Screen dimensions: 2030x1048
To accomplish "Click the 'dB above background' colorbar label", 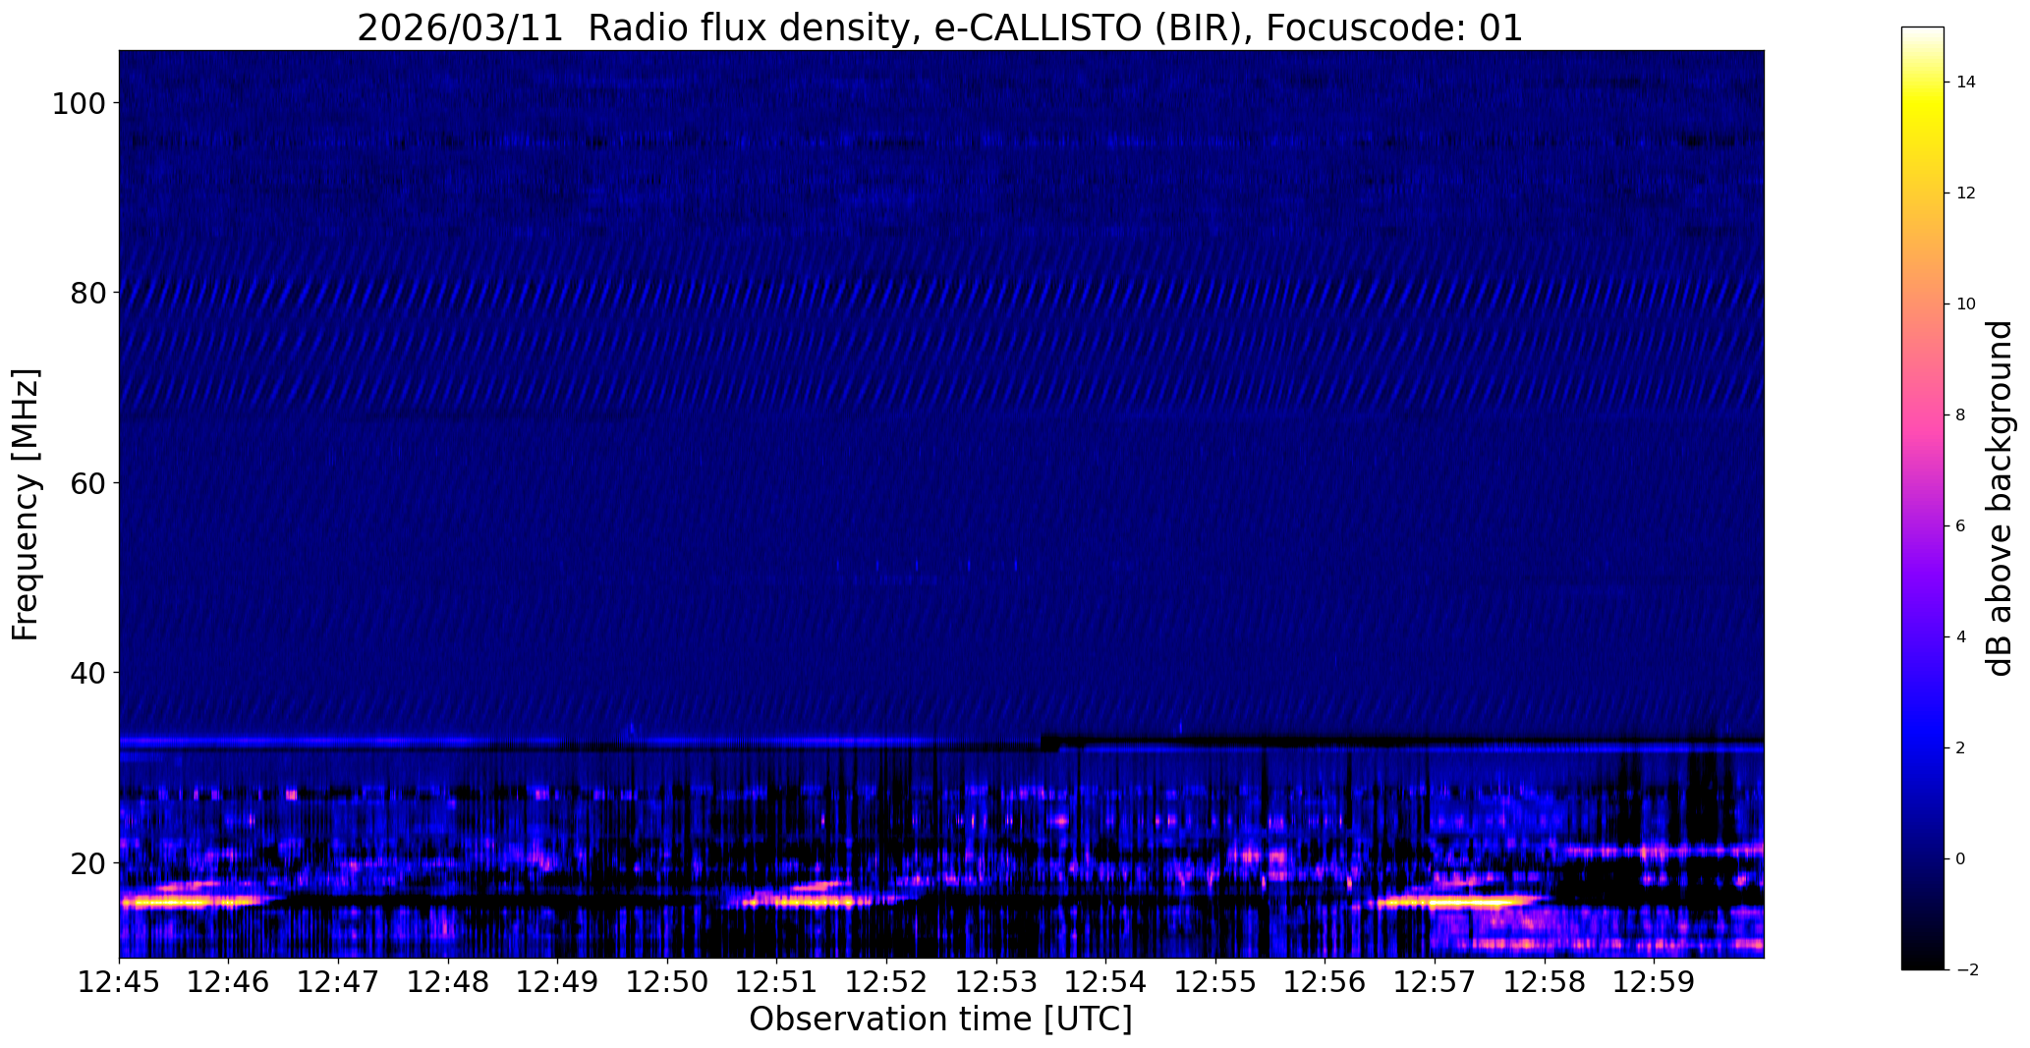I will click(x=2000, y=498).
